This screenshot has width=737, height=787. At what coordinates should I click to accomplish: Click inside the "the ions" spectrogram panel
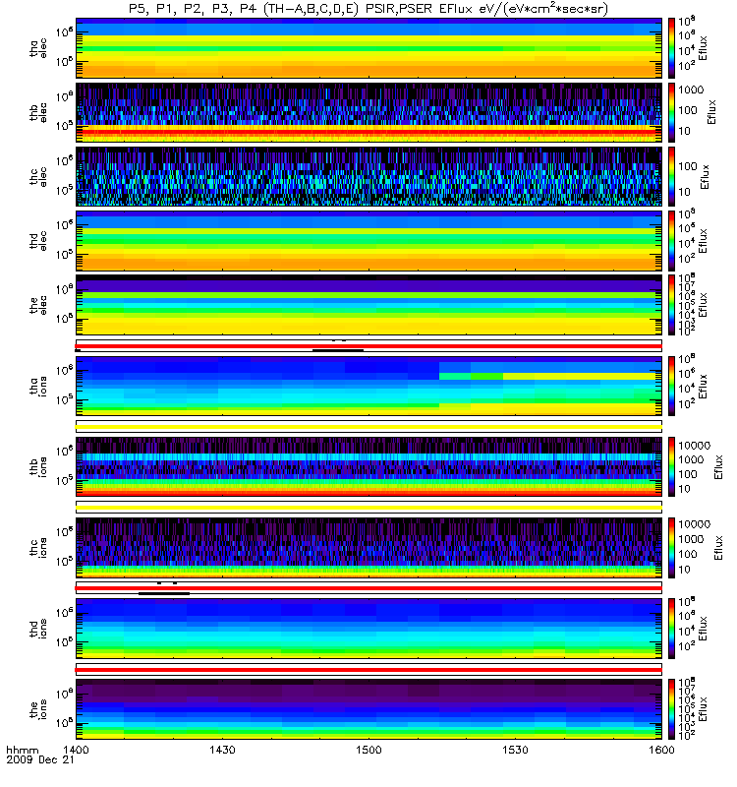(368, 708)
